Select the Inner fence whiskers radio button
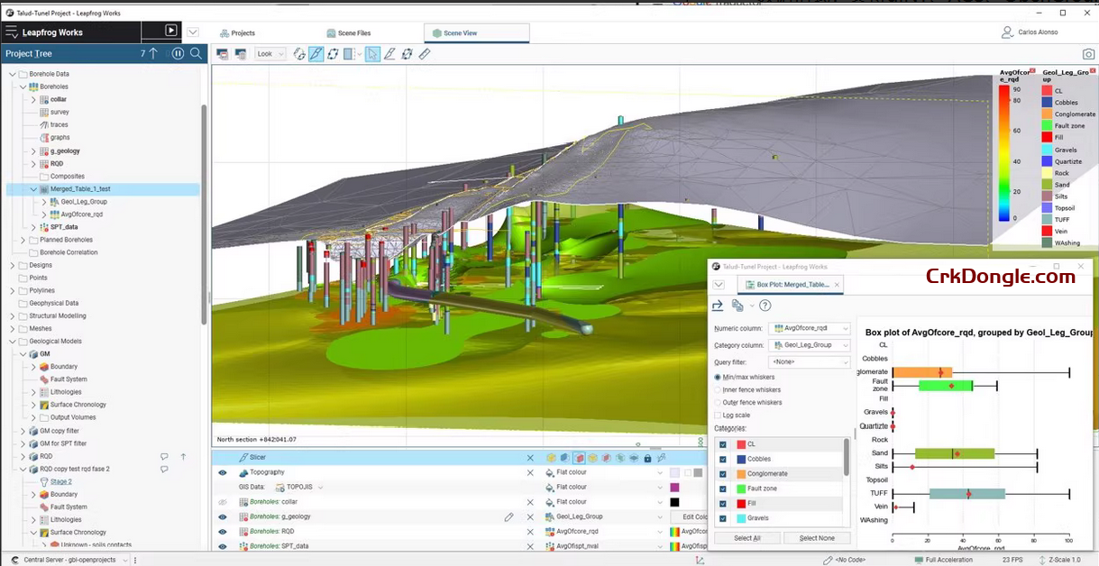 (718, 389)
